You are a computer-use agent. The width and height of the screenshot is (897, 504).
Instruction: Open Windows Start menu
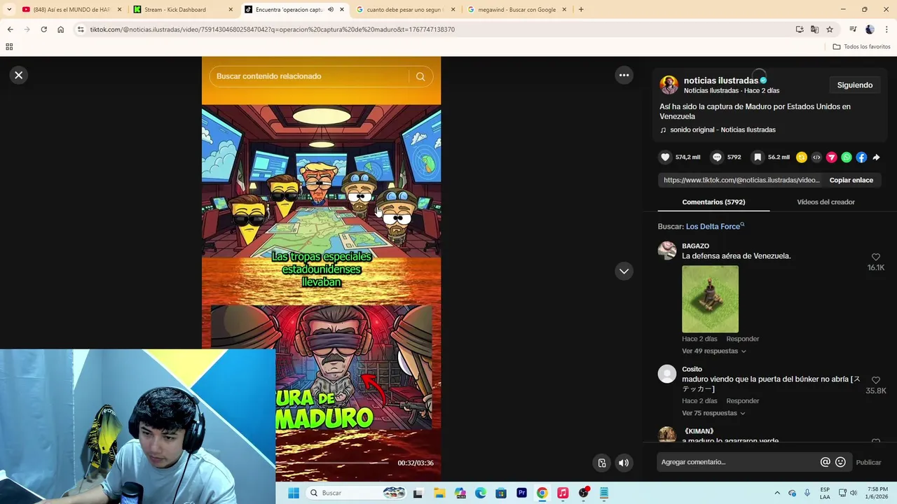pyautogui.click(x=294, y=493)
